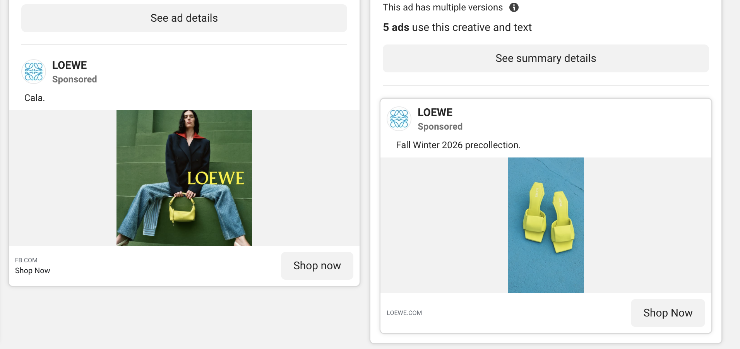The height and width of the screenshot is (349, 740).
Task: Open the model with yellow bag image
Action: tap(184, 178)
